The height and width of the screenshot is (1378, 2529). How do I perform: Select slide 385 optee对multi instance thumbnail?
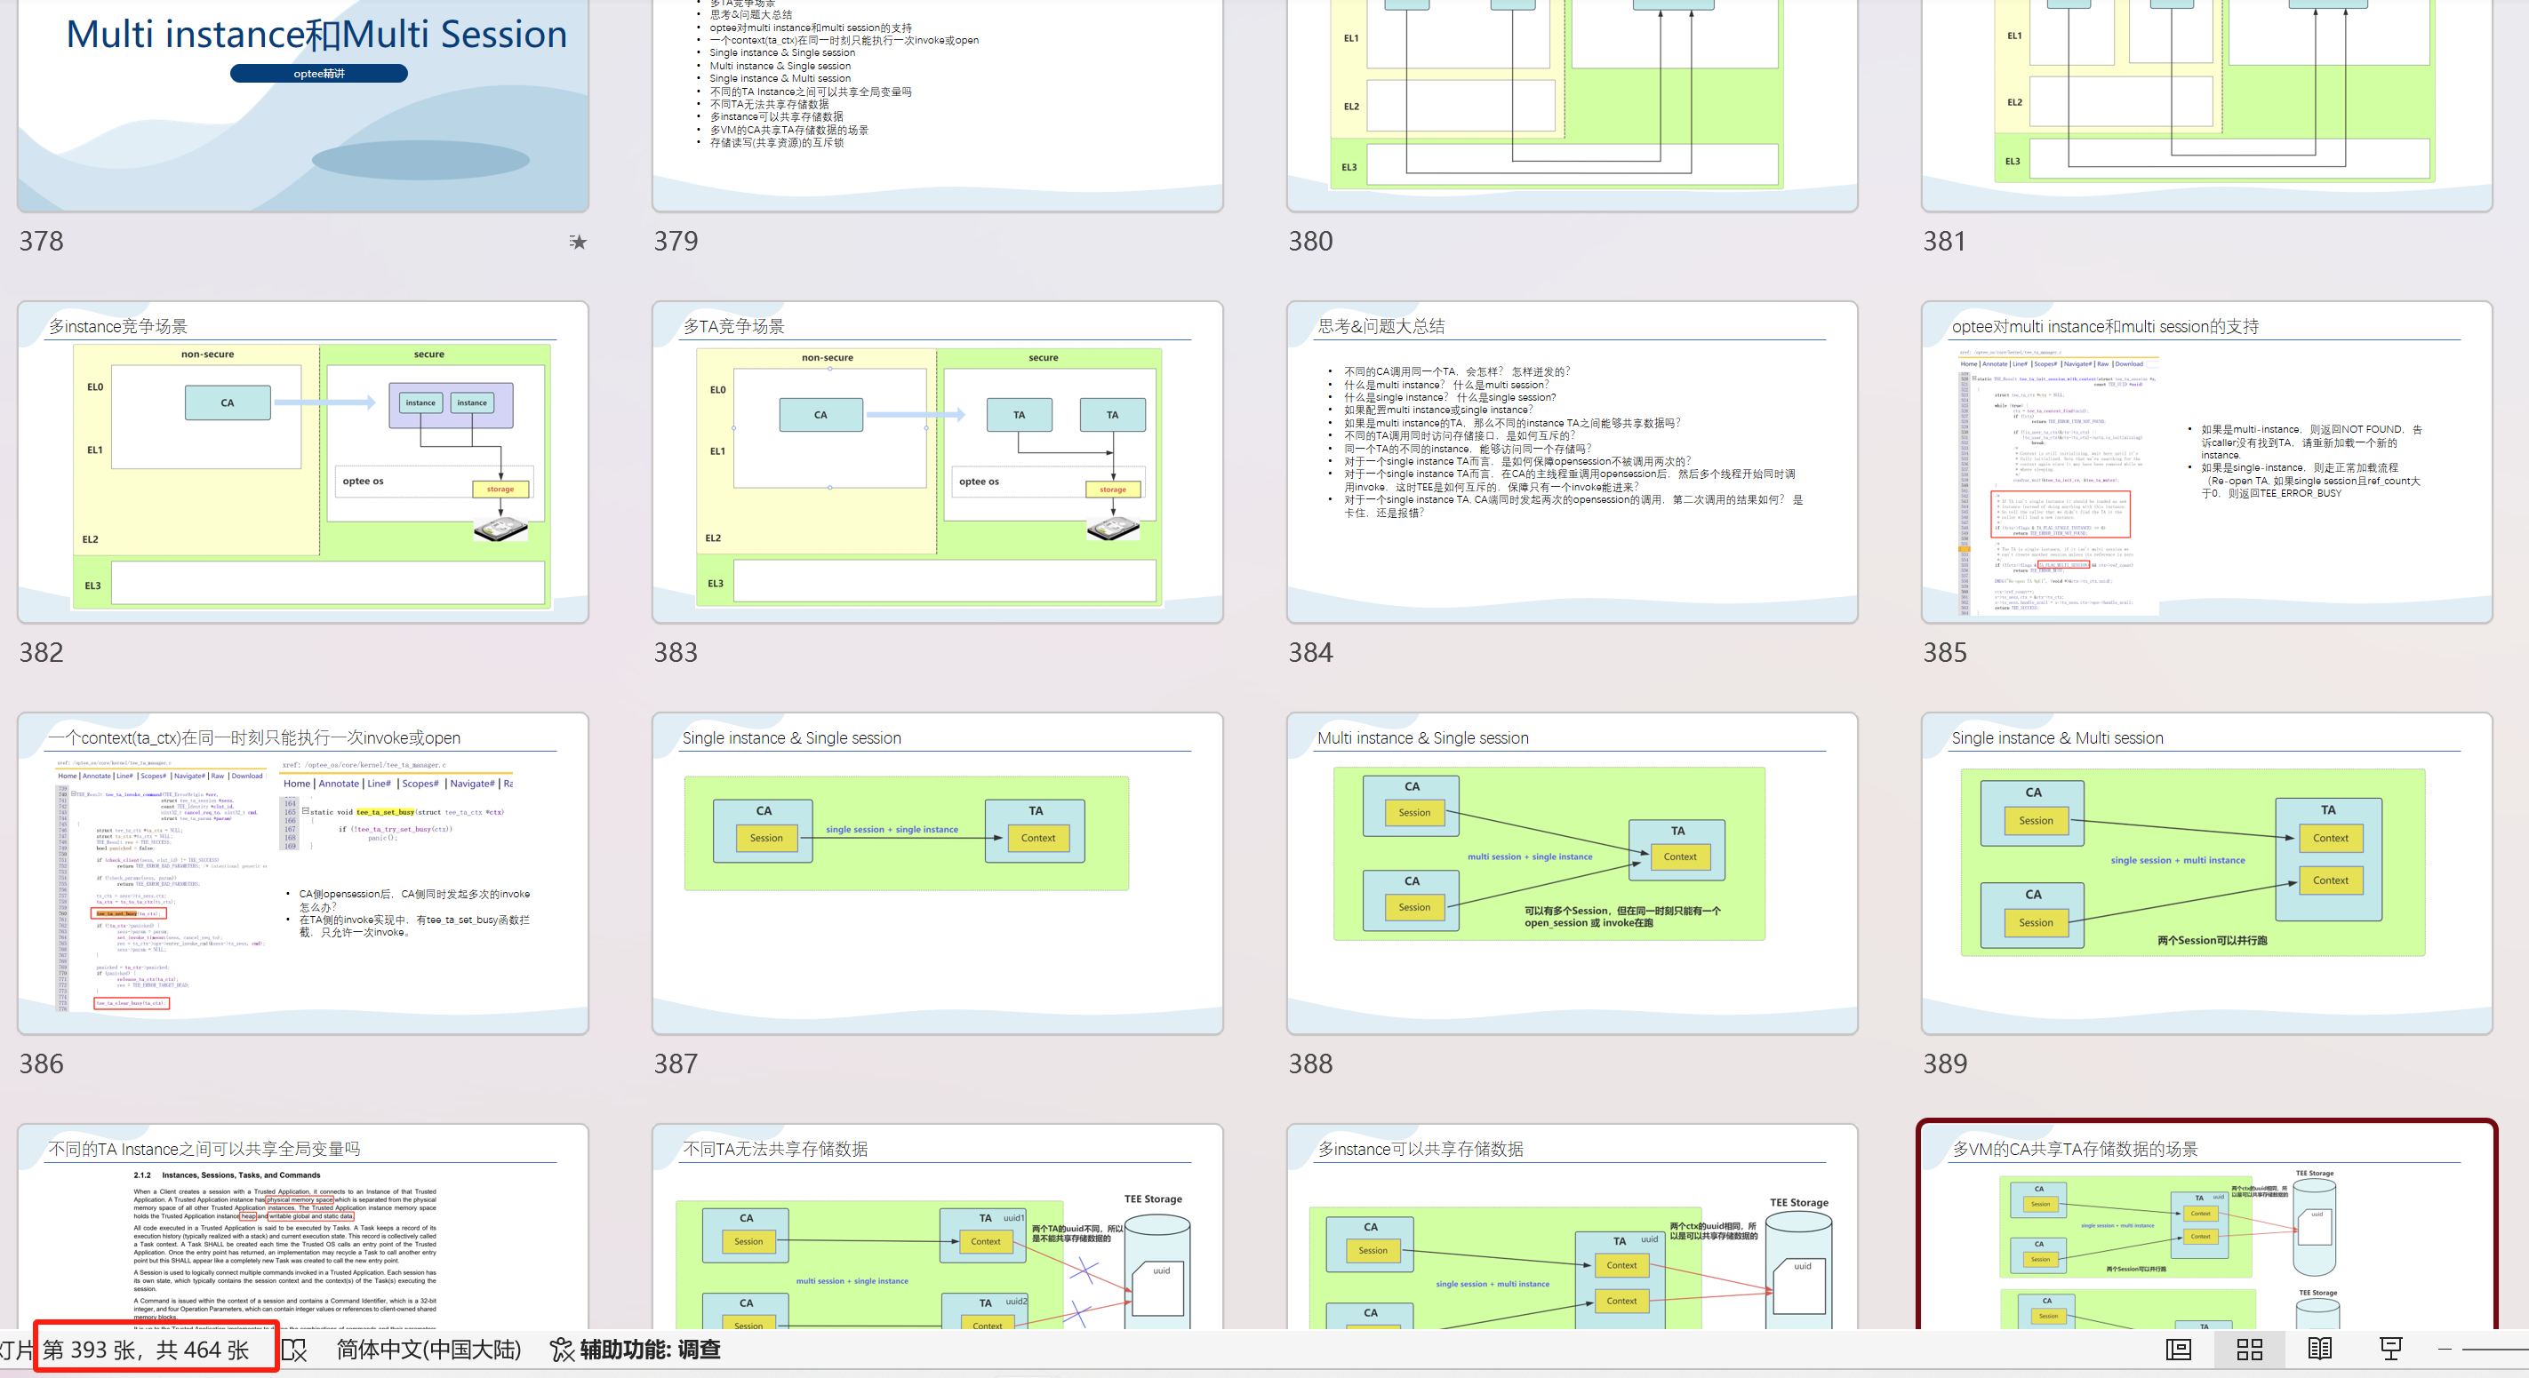coord(2205,461)
